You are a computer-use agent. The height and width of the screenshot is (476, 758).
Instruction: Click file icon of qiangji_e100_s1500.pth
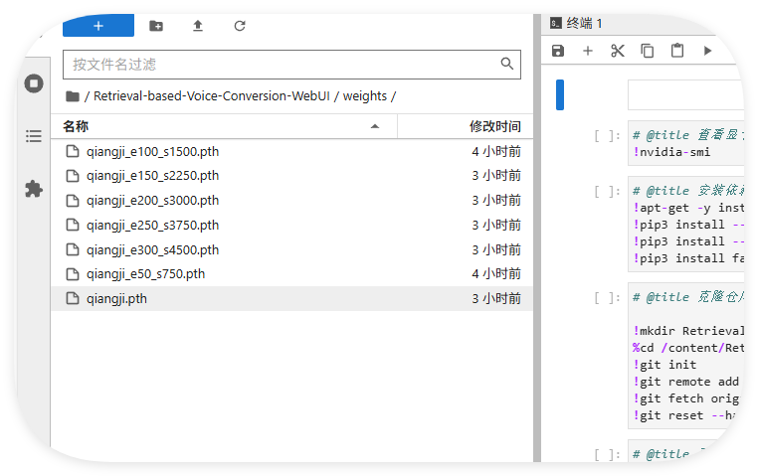click(73, 152)
